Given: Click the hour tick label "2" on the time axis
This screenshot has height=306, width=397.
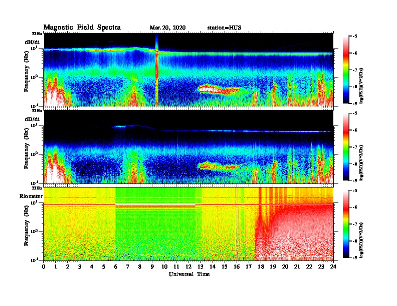Looking at the screenshot, I should click(x=68, y=266).
